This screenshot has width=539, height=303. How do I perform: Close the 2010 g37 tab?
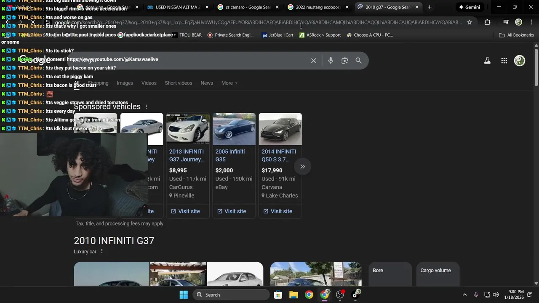coord(417,7)
